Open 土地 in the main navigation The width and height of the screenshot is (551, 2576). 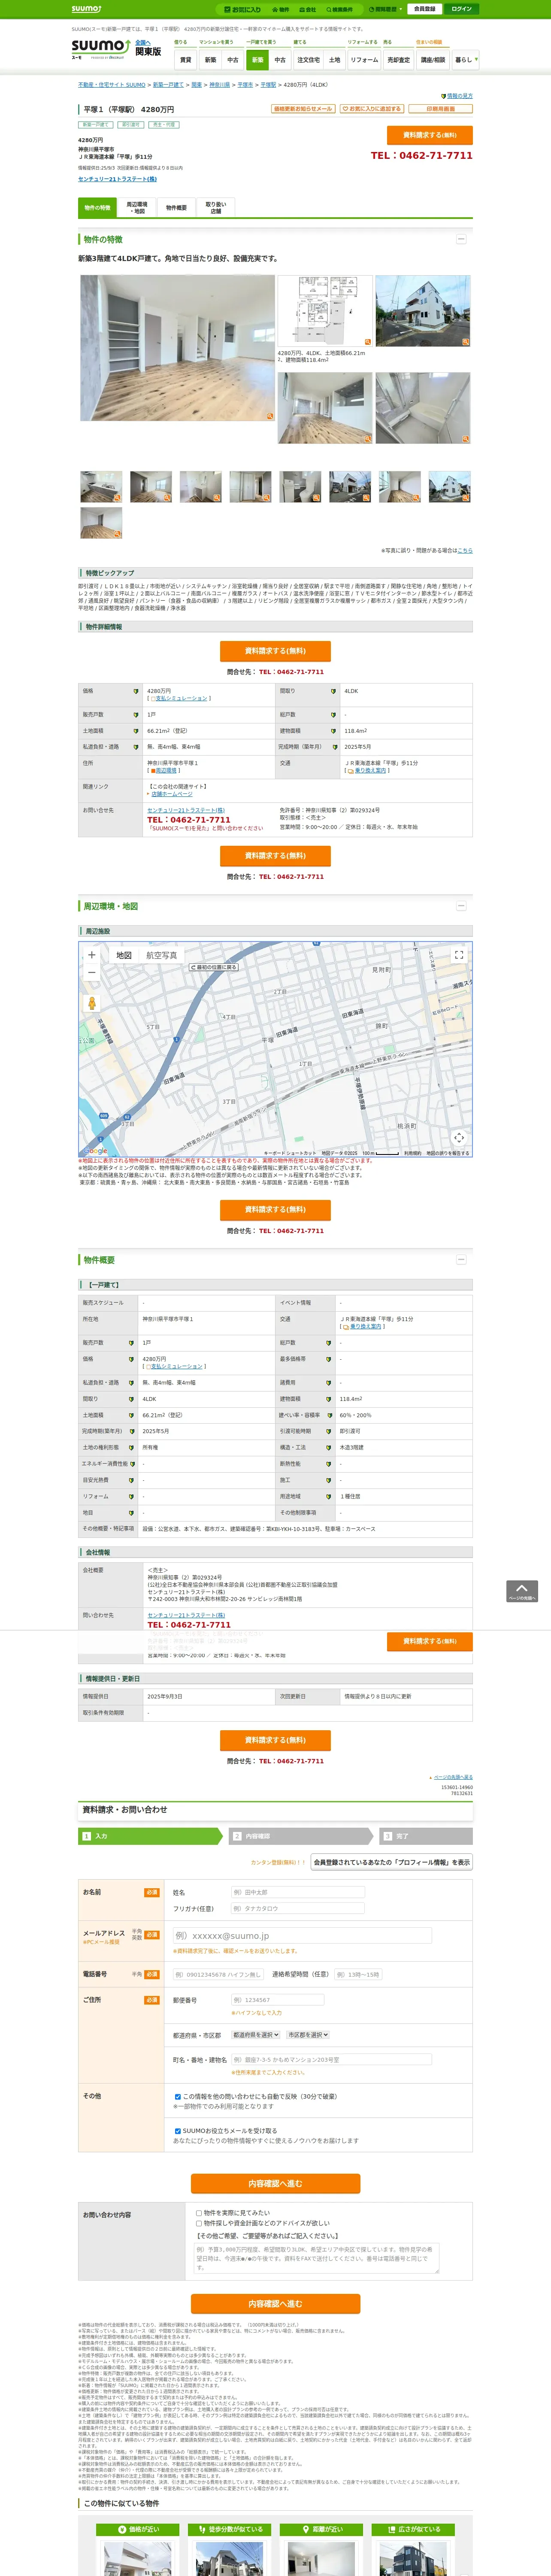[x=335, y=60]
